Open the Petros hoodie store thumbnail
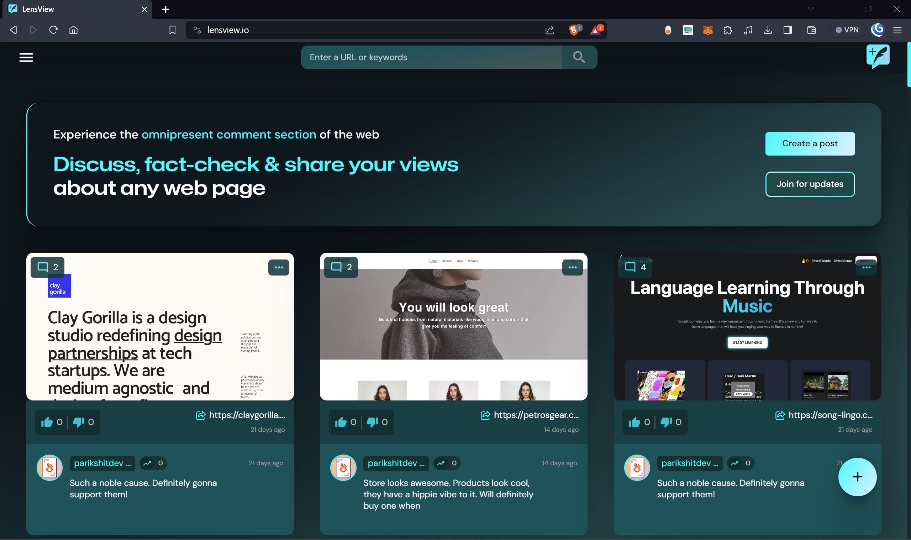Viewport: 911px width, 540px height. tap(453, 326)
